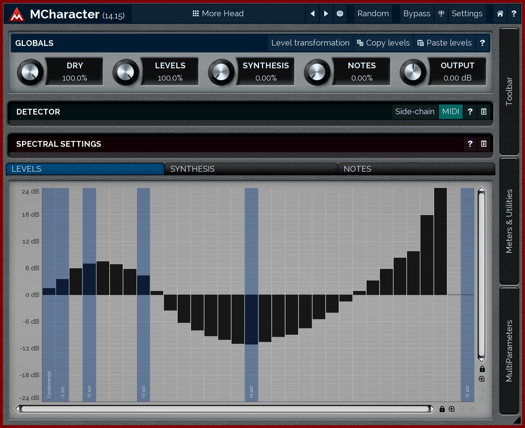Click the previous preset arrow
525x428 pixels.
pyautogui.click(x=313, y=14)
